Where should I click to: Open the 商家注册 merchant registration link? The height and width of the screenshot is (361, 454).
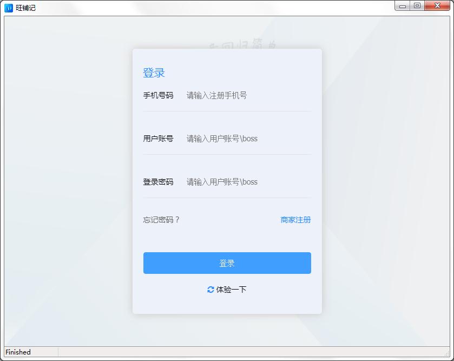295,220
